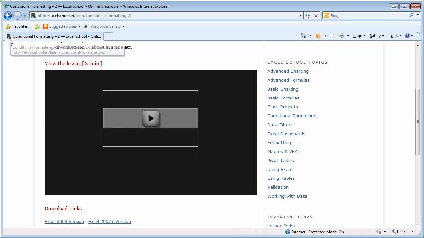Open Advanced Formulas topic
The width and height of the screenshot is (424, 238).
289,80
